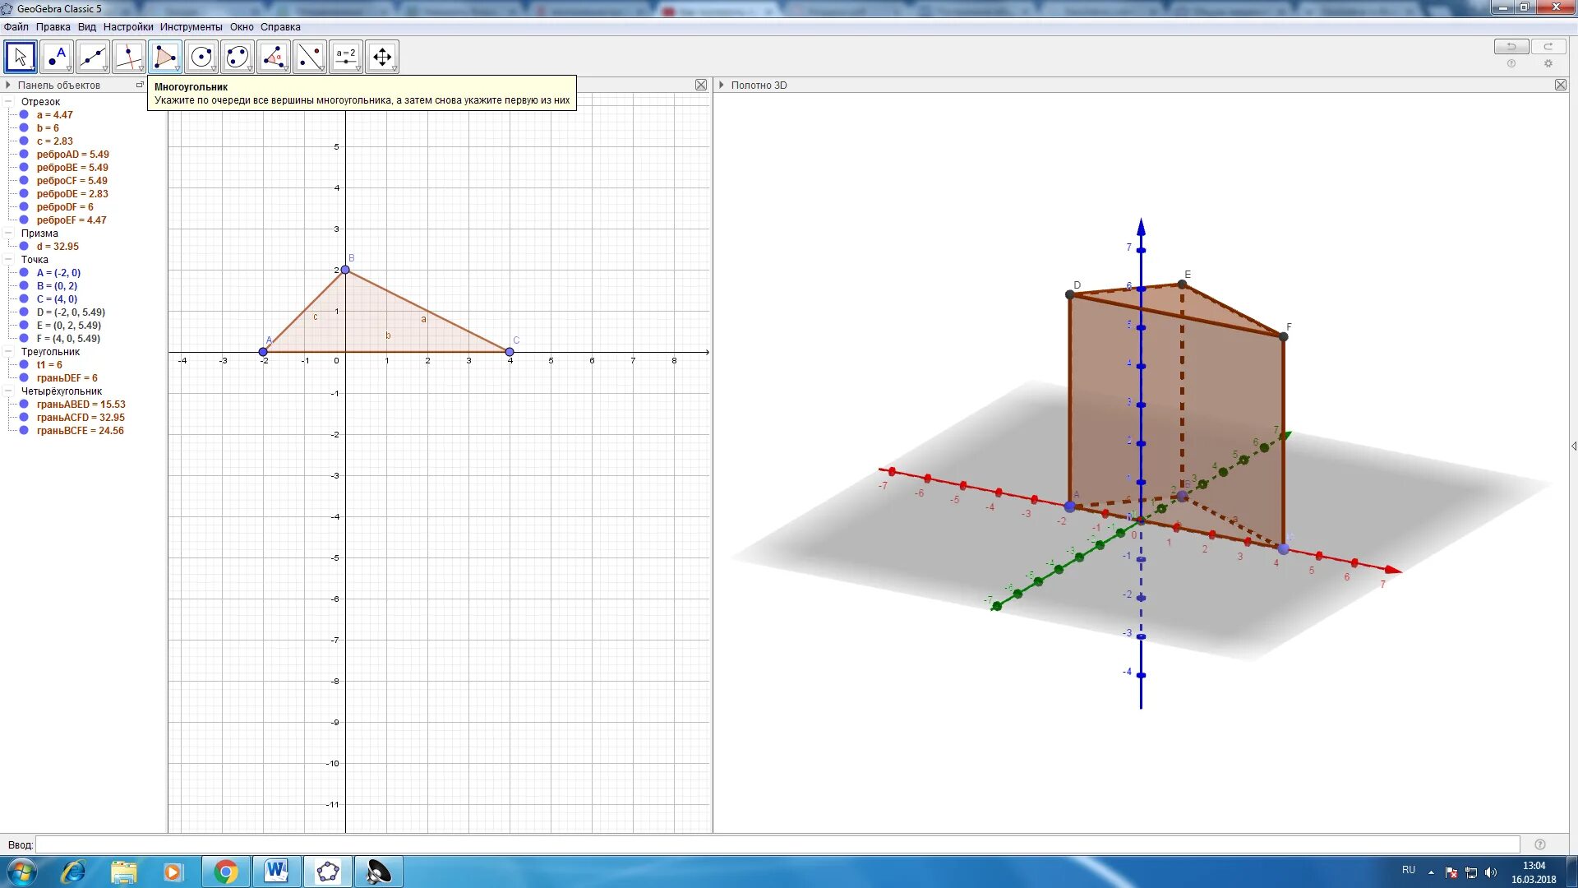Image resolution: width=1578 pixels, height=888 pixels.
Task: Hide prism d = 32.95 object
Action: pyautogui.click(x=24, y=247)
